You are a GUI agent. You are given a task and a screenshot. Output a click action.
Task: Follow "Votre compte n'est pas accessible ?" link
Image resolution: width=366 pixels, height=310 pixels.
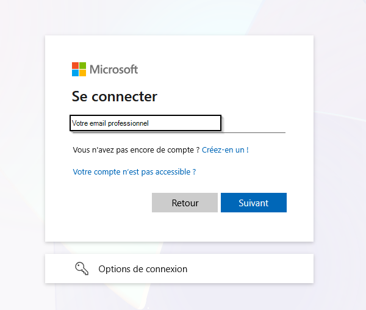point(134,172)
